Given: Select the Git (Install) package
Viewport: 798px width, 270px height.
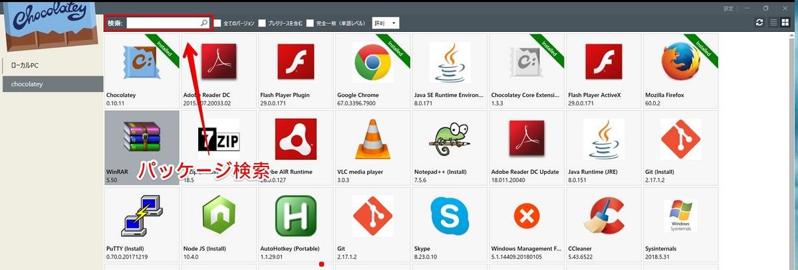Looking at the screenshot, I should pos(680,148).
